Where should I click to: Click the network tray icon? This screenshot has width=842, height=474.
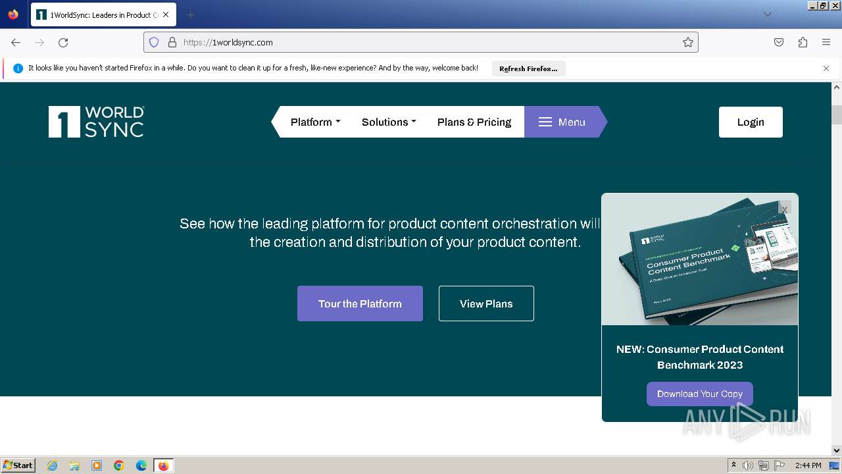pyautogui.click(x=764, y=465)
